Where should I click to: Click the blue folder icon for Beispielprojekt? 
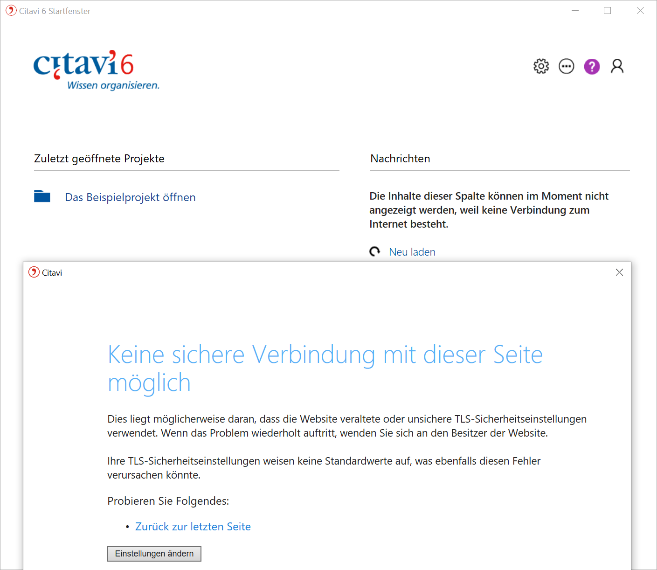42,196
